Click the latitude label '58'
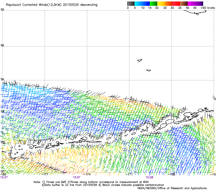 pos(2,45)
